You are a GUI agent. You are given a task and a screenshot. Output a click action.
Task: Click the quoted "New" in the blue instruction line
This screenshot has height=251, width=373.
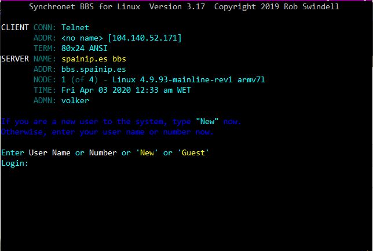(207, 122)
